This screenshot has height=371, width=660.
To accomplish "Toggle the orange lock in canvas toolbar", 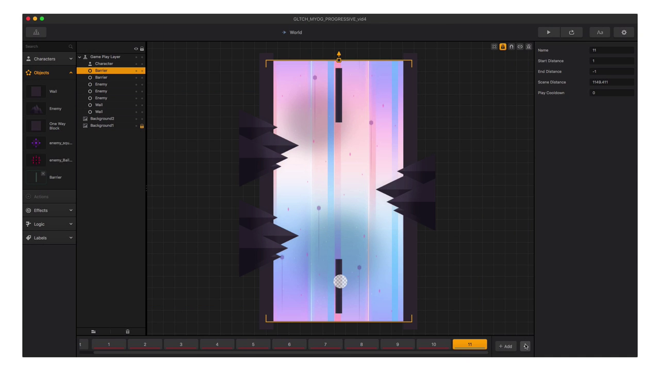I will pyautogui.click(x=503, y=47).
